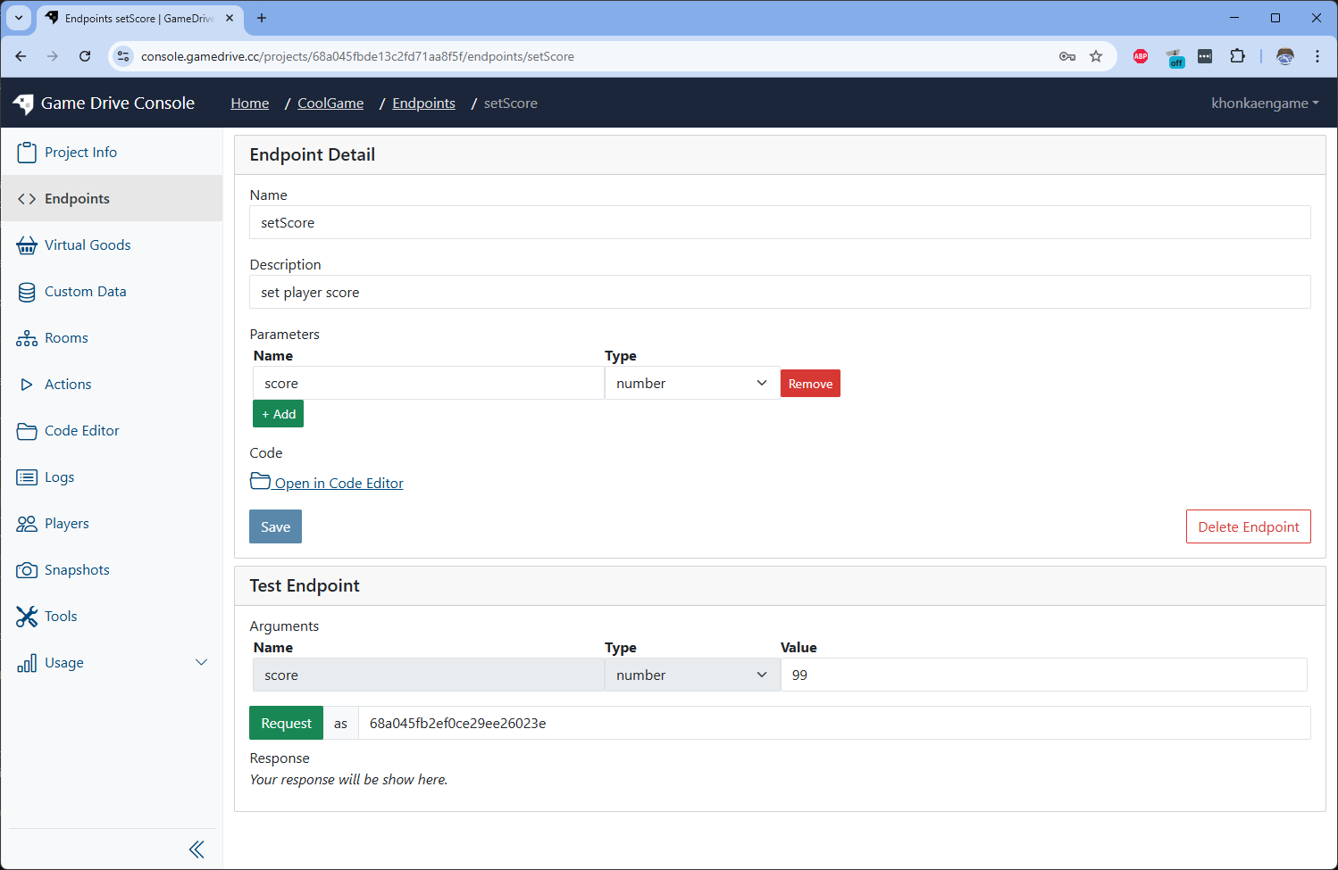Open the Virtual Goods basket icon

pos(27,245)
